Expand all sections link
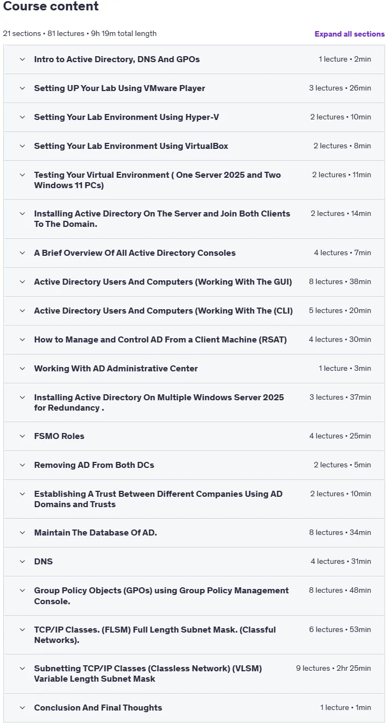 (x=350, y=34)
